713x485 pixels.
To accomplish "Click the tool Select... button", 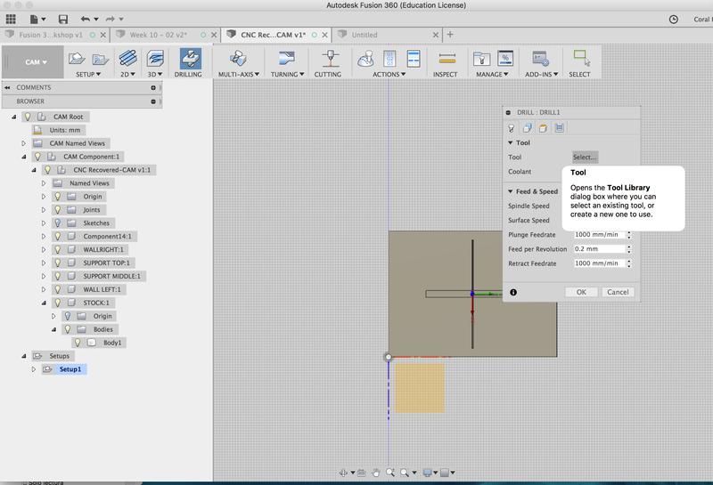I will 585,158.
